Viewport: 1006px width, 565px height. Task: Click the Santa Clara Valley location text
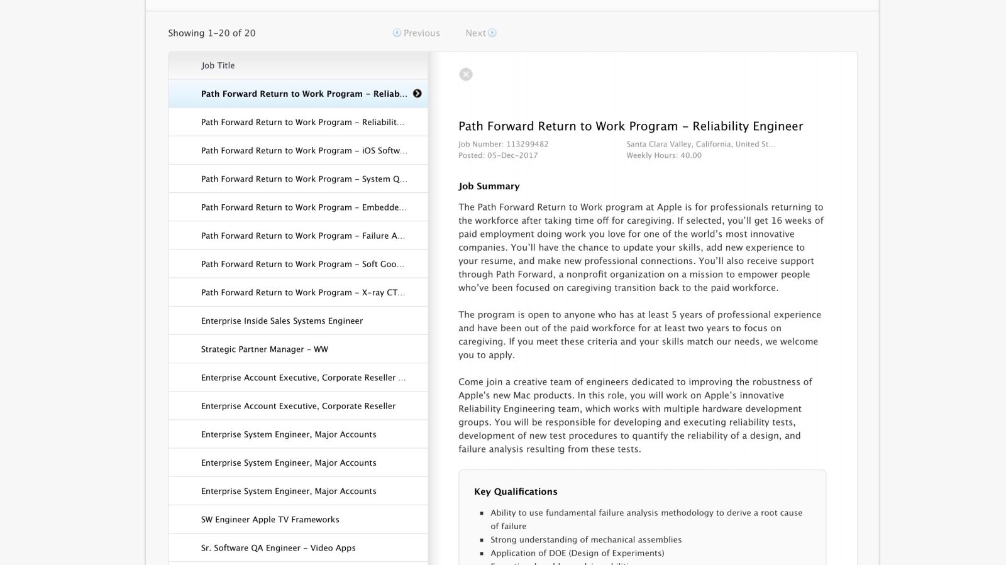pyautogui.click(x=700, y=144)
